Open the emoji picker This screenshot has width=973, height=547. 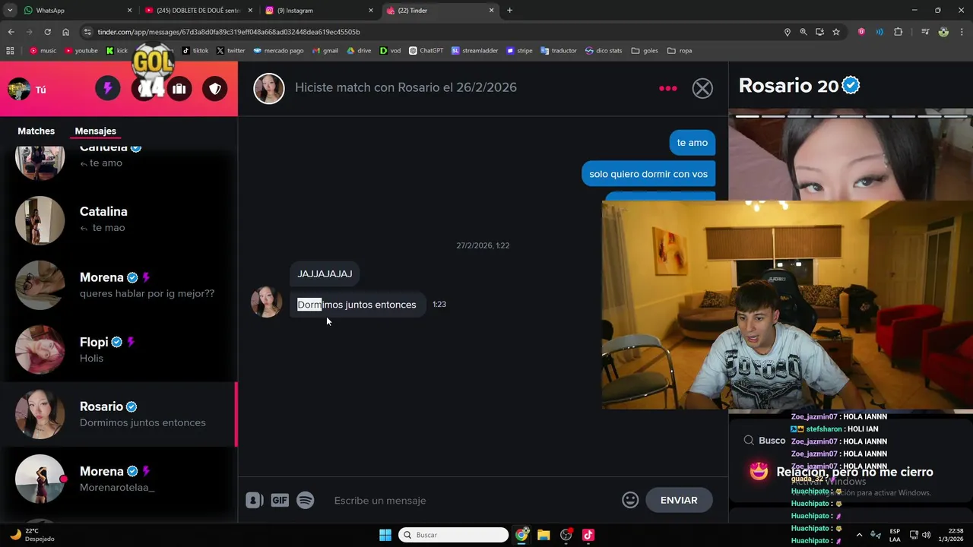point(630,500)
